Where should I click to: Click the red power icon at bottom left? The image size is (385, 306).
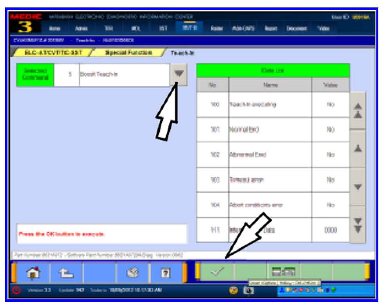coord(17,290)
